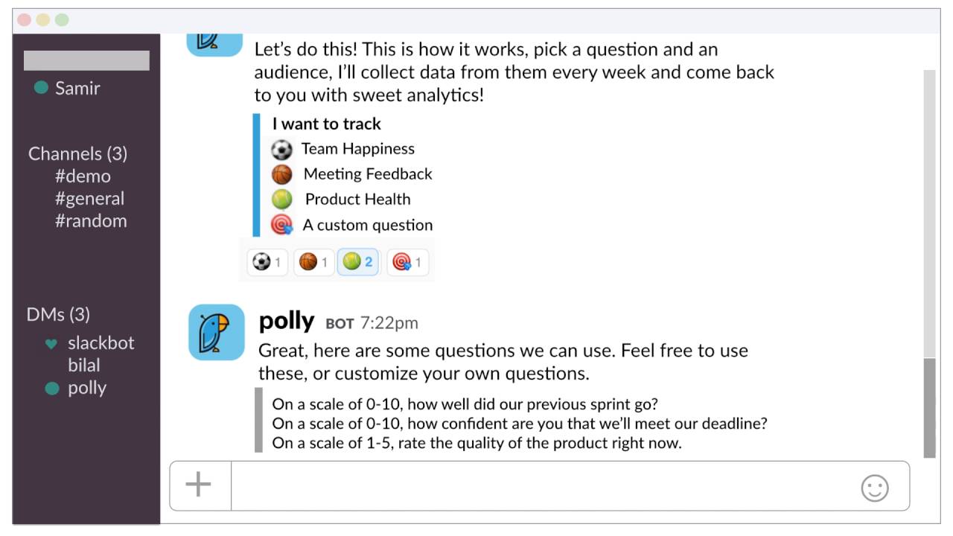Go to the #random channel

91,221
